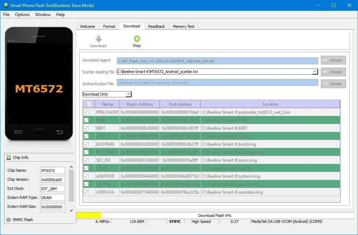Click the End Address column header
Image resolution: width=358 pixels, height=235 pixels.
coord(180,104)
